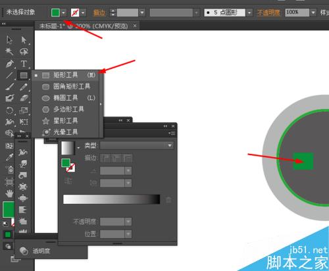This screenshot has height=271, width=329.
Task: Open stroke color dropdown in control bar
Action: click(83, 12)
